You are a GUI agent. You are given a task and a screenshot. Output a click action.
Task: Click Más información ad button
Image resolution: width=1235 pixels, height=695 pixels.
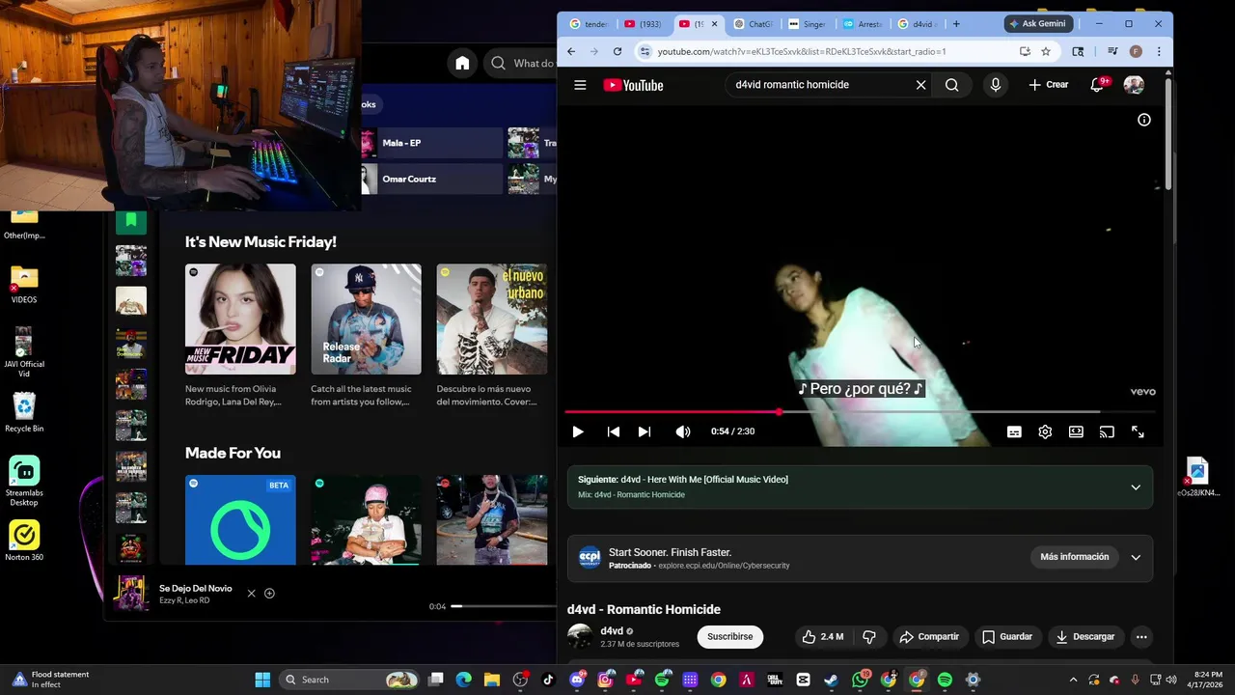click(x=1074, y=557)
